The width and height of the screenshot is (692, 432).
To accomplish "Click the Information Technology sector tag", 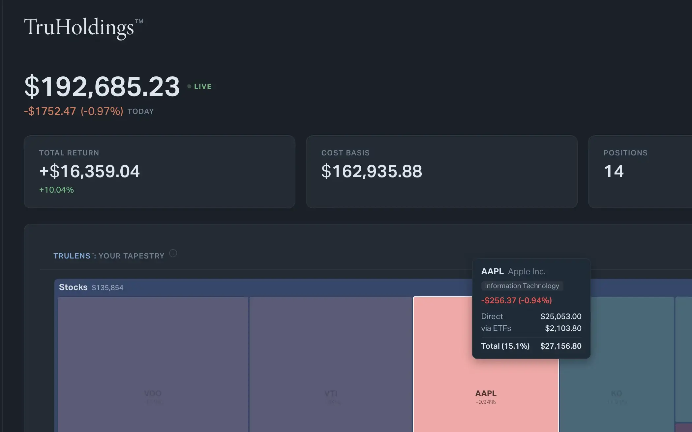I will [522, 286].
